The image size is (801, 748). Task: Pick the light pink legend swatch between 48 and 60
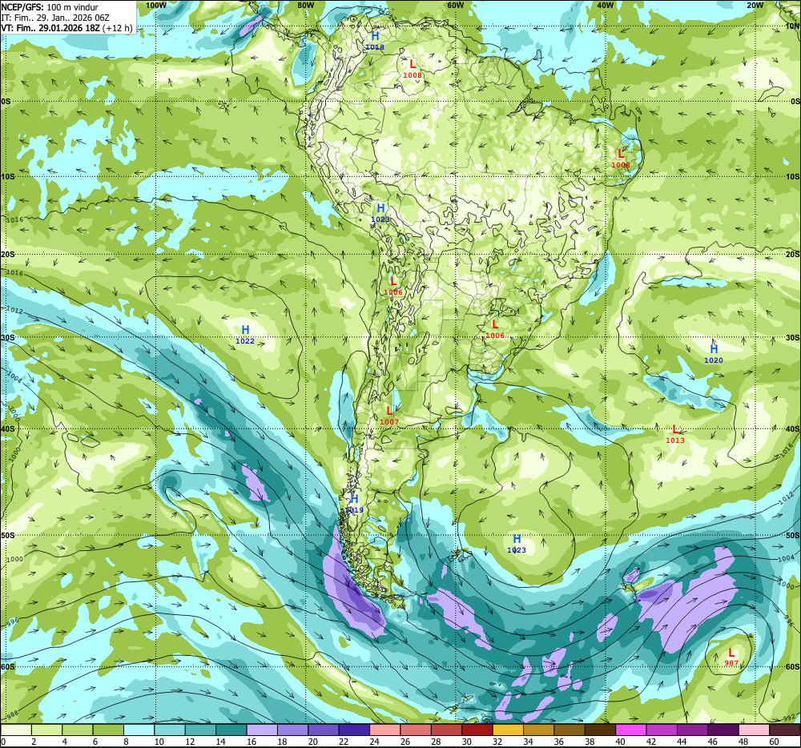click(x=755, y=730)
